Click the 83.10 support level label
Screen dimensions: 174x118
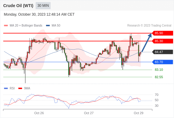coord(159,70)
